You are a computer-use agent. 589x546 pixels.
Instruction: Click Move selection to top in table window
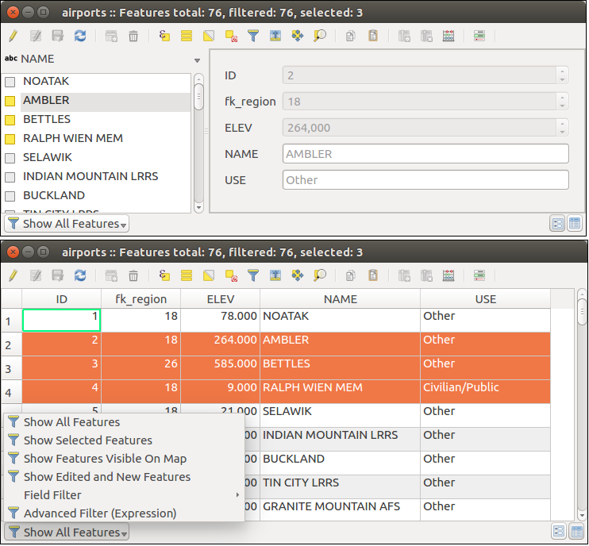(275, 276)
